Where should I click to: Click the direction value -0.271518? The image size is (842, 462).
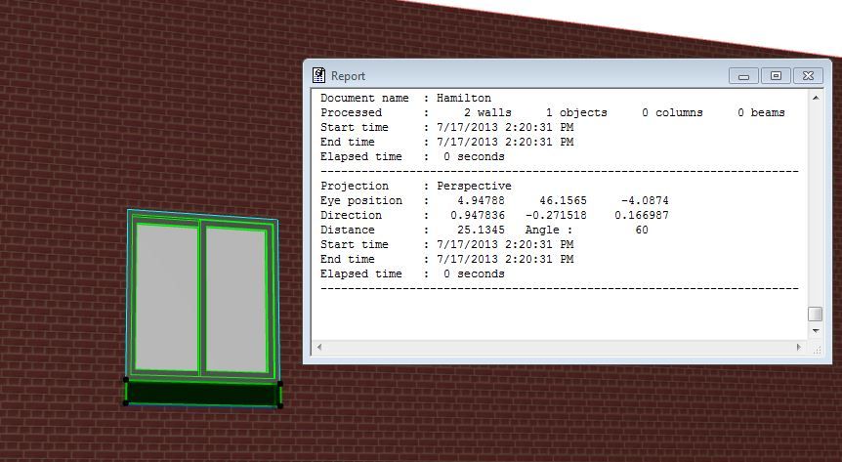(x=556, y=215)
